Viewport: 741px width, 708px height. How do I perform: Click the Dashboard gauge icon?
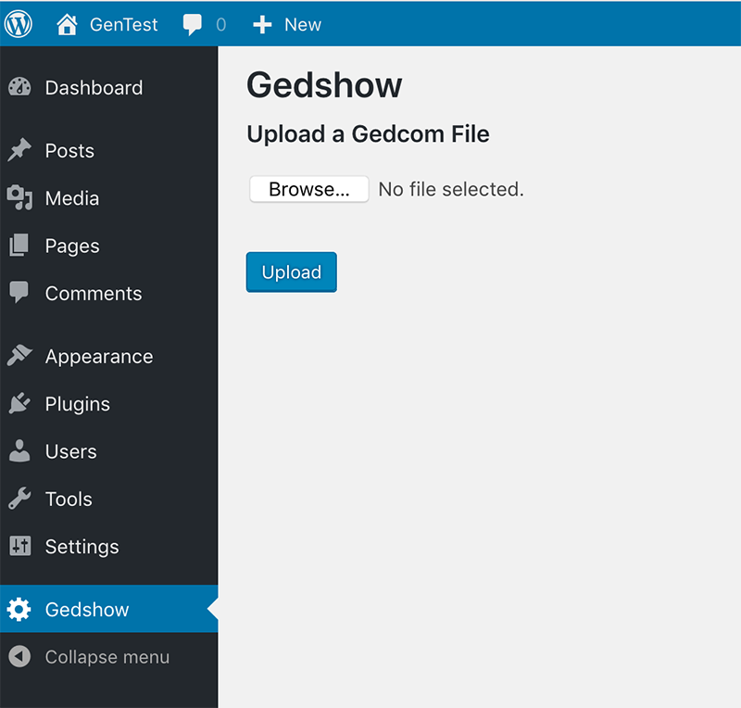pos(19,88)
